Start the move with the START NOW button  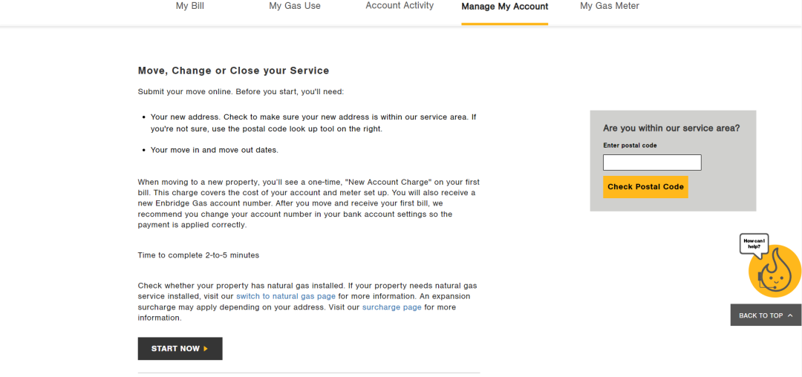click(180, 348)
